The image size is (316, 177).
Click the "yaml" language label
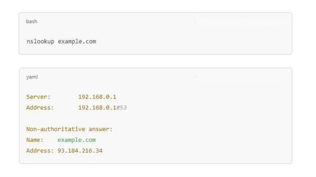click(32, 77)
